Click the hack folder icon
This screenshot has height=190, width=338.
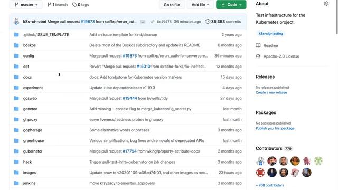click(16, 161)
